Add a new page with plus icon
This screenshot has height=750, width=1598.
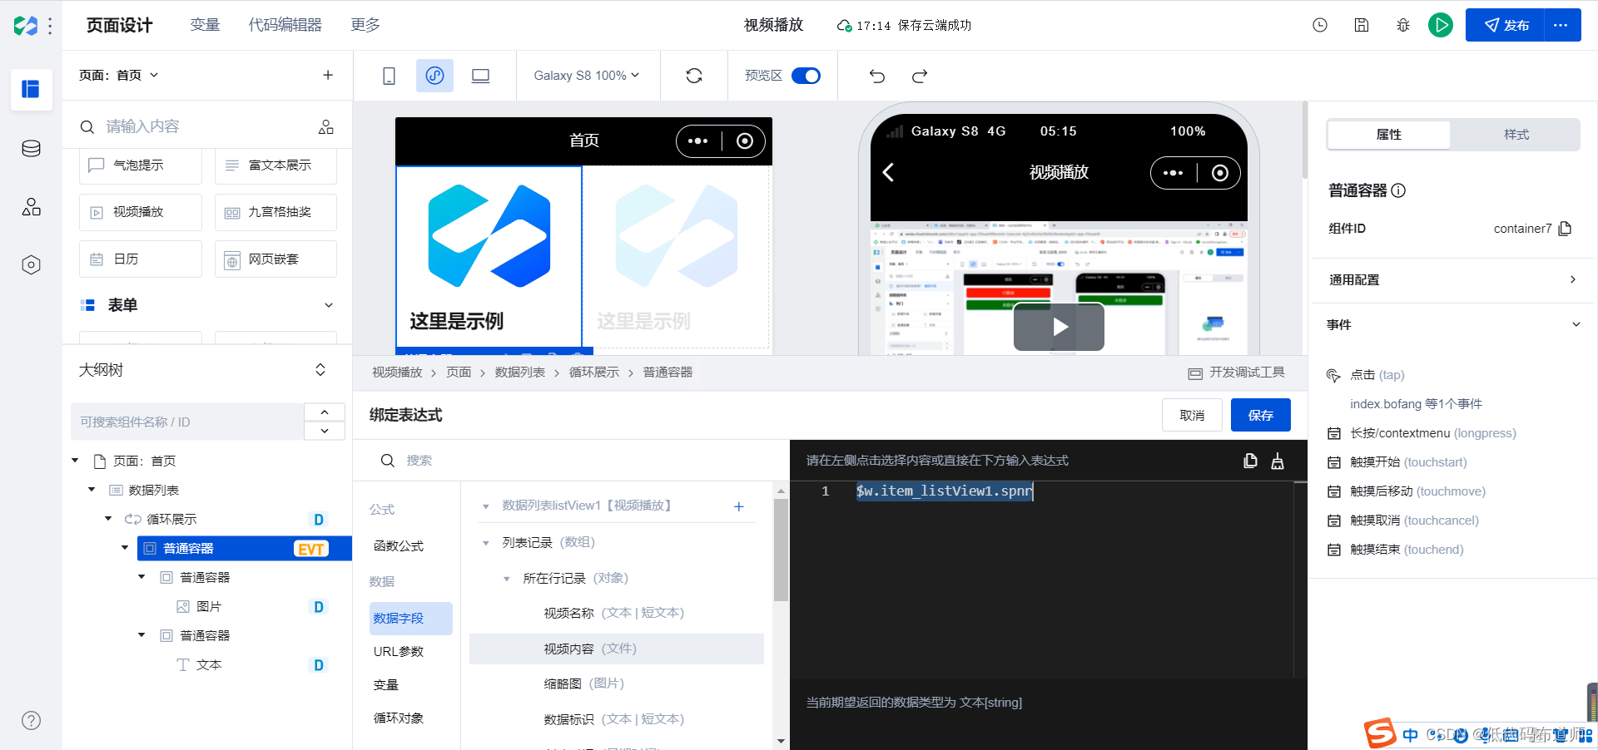point(328,75)
